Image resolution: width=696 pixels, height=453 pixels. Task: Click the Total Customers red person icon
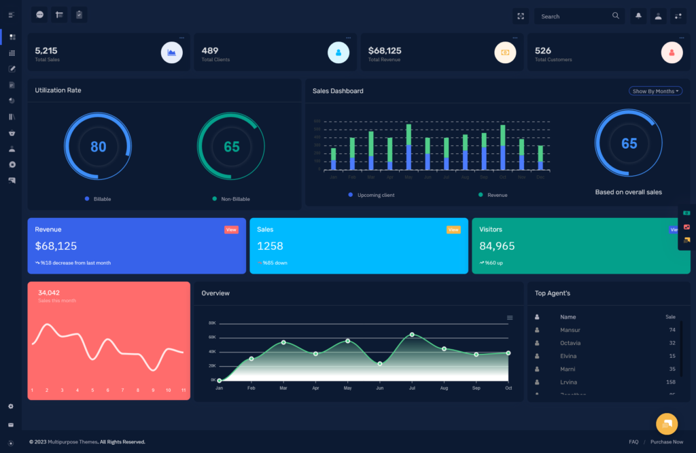(x=672, y=52)
